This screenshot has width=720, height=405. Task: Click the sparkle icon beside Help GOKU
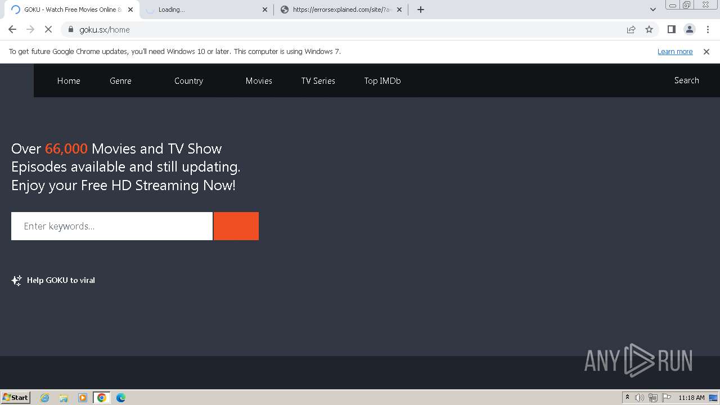pos(17,280)
